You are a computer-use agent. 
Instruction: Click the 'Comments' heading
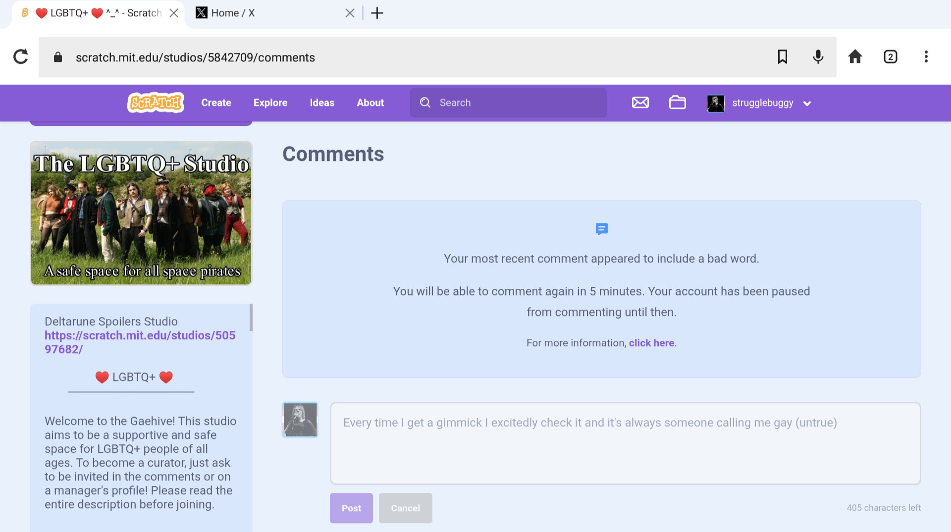click(x=333, y=154)
